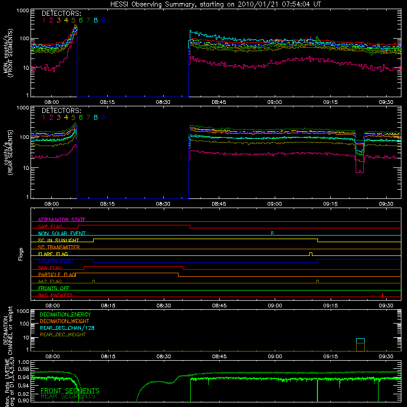Click the DECIMATION_ENERGY legend entry
Viewport: 407px width, 407px height.
pos(65,314)
